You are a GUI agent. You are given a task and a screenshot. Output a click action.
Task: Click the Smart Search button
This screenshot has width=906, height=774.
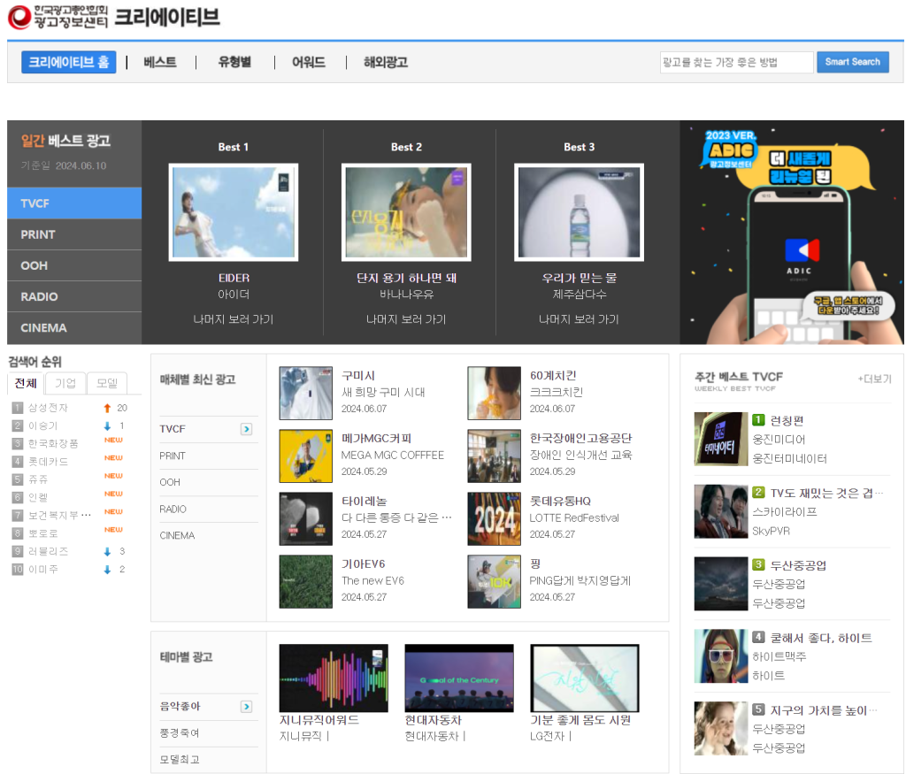(852, 62)
